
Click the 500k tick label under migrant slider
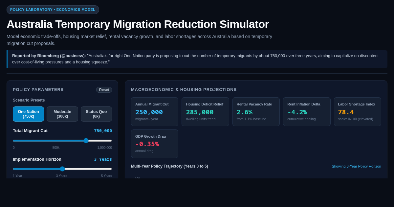pos(56,148)
